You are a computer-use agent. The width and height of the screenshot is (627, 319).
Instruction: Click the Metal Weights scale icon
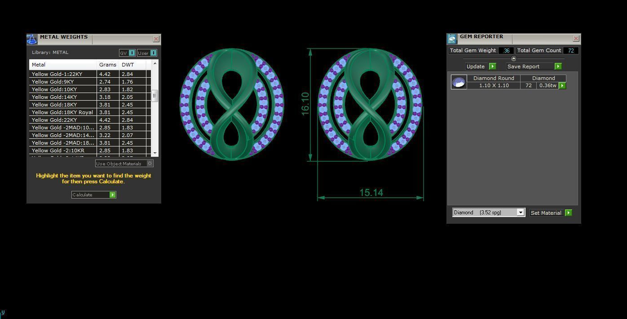pyautogui.click(x=31, y=39)
